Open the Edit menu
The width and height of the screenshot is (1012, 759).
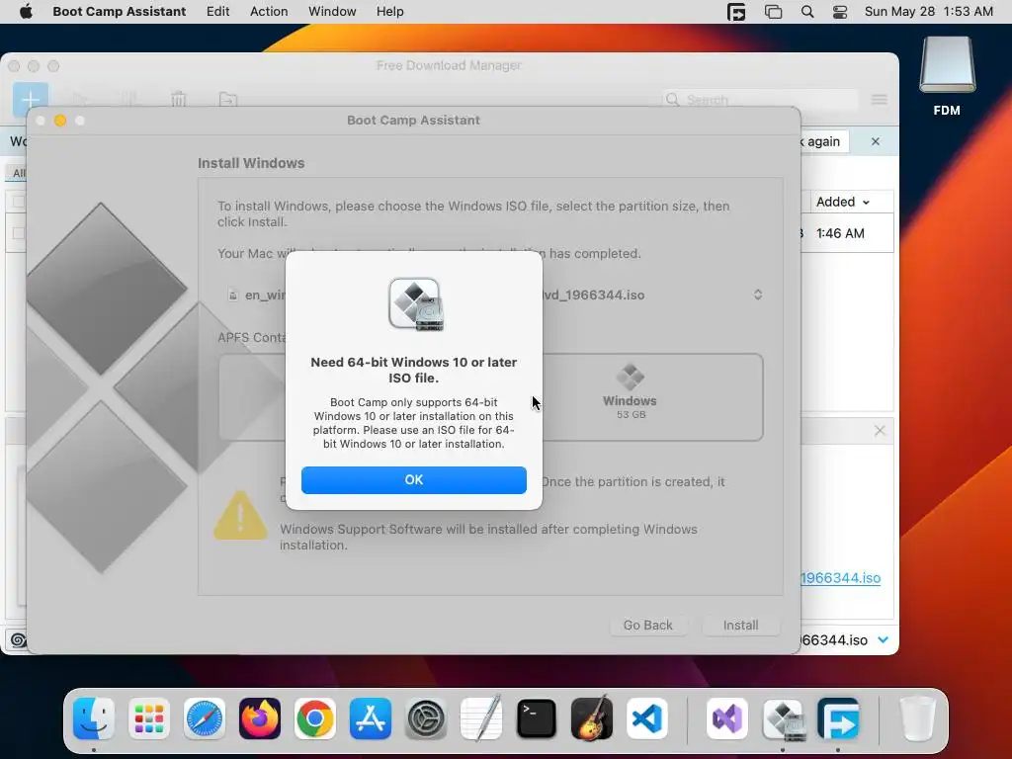click(217, 11)
